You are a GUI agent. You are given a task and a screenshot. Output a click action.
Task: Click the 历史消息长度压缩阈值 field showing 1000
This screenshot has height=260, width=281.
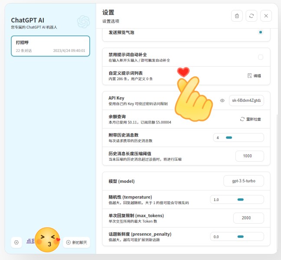[250, 156]
